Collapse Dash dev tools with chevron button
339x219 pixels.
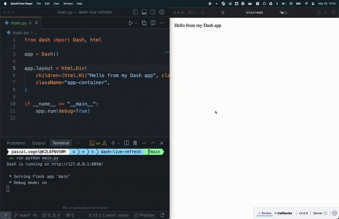click(334, 213)
